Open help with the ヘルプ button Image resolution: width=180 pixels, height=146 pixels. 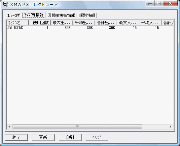97,137
